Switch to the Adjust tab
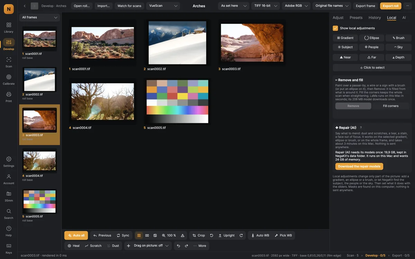Image resolution: width=415 pixels, height=259 pixels. coord(338,18)
